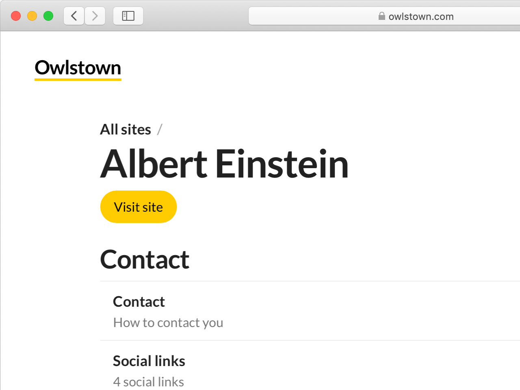This screenshot has height=390, width=520.
Task: Focus the empty left side of address bar
Action: point(313,16)
